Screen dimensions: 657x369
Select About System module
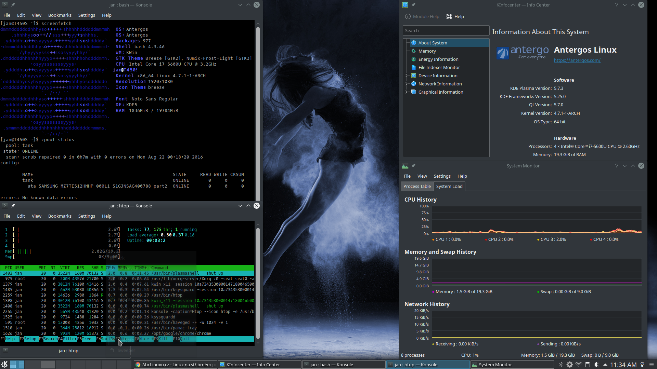[x=450, y=43]
